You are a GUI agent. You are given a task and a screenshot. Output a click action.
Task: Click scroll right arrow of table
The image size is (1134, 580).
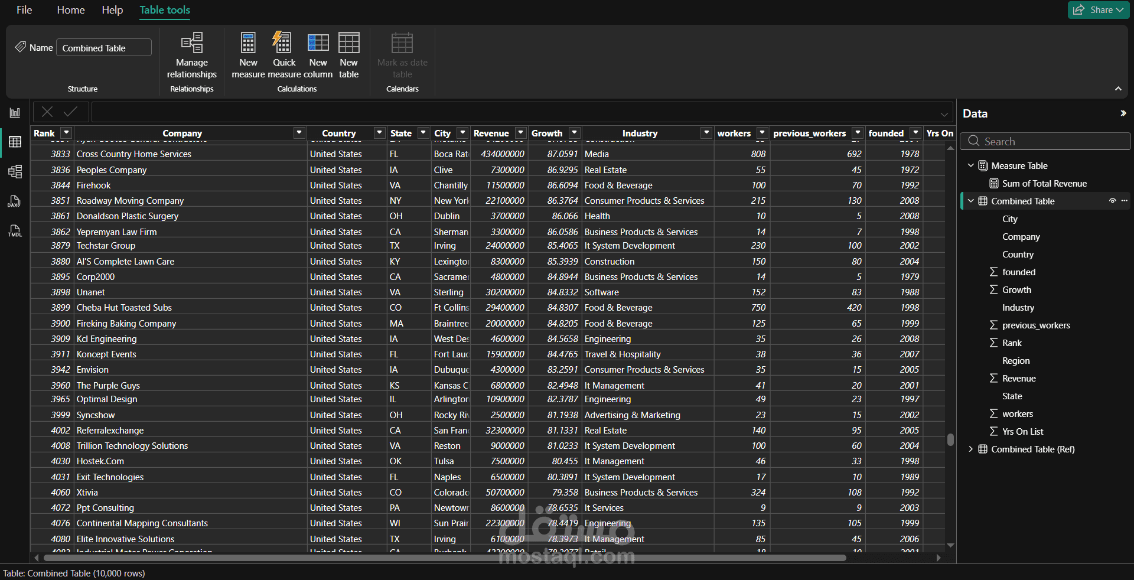coord(939,558)
